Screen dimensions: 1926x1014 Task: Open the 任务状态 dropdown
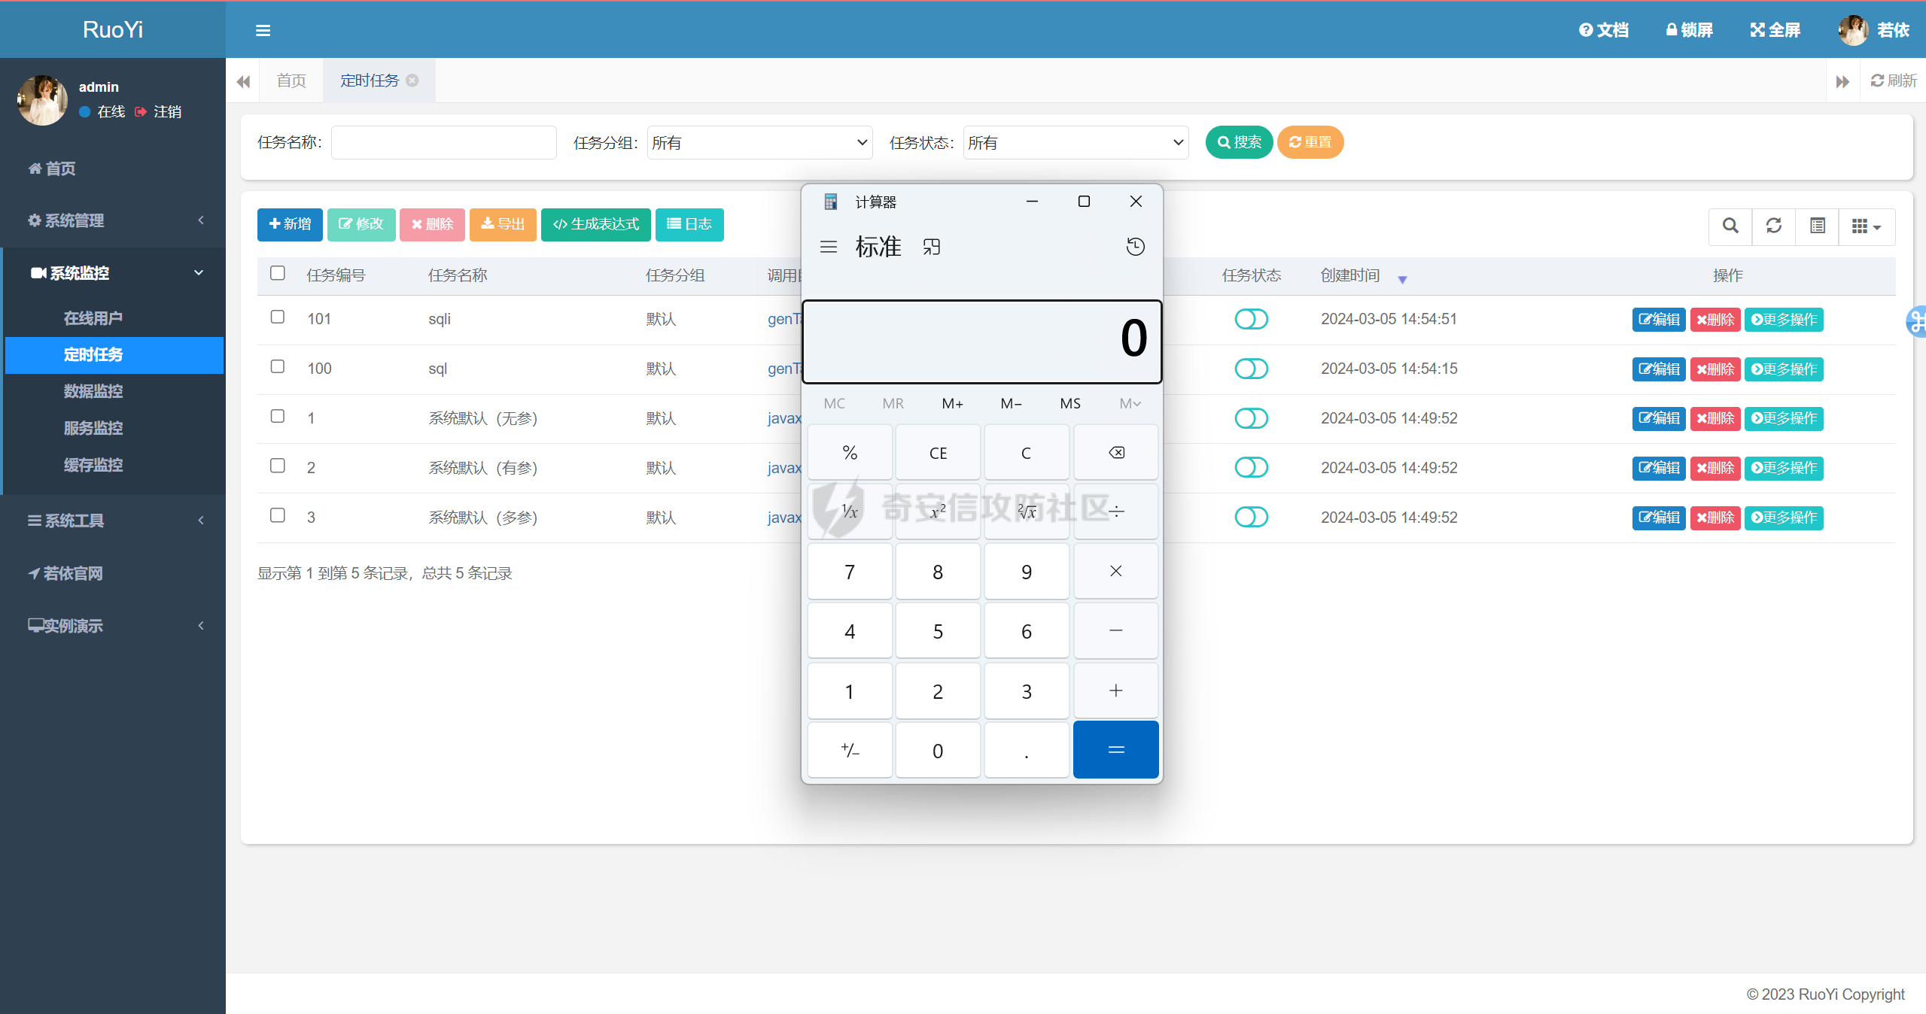[x=1076, y=142]
